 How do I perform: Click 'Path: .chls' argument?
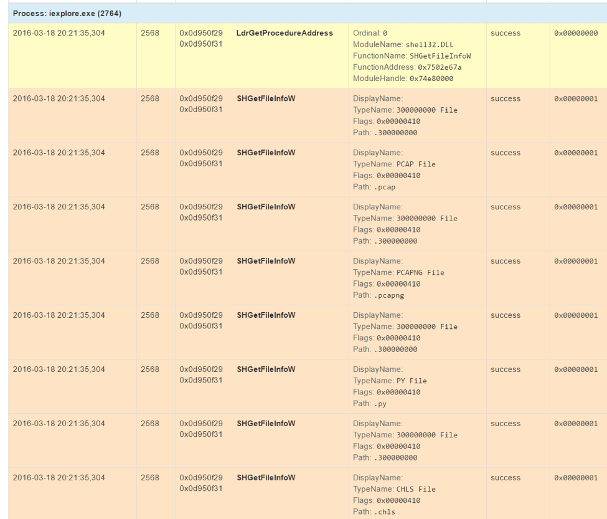pos(374,512)
